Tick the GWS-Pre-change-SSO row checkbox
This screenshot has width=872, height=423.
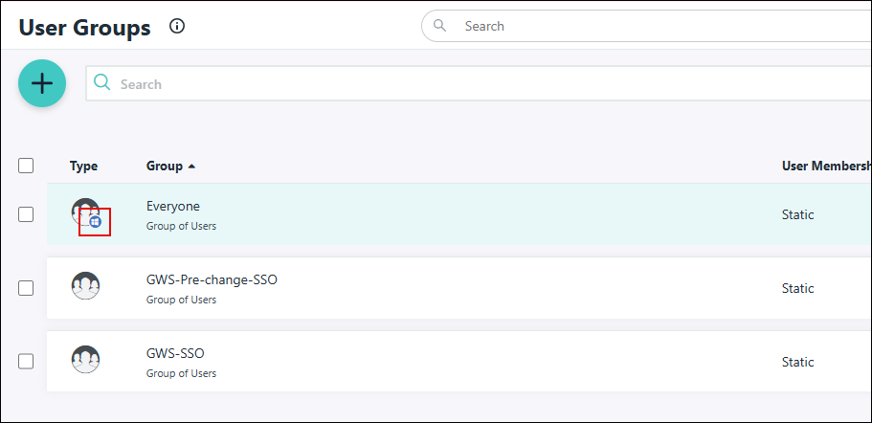coord(26,288)
